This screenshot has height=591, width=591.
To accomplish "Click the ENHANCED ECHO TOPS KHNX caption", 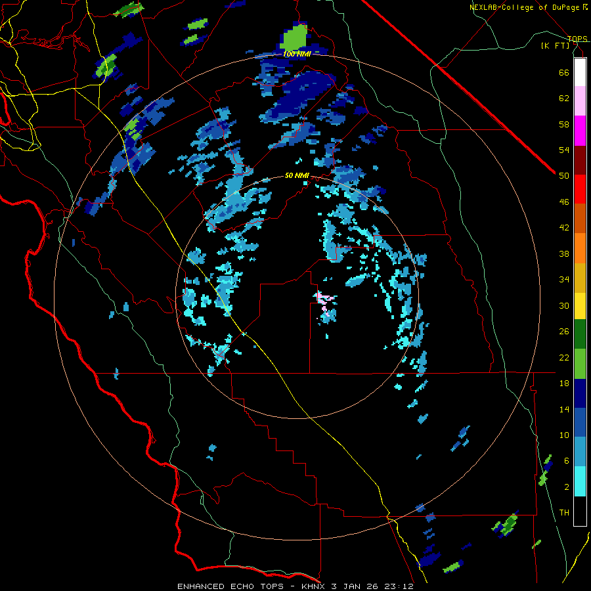I will pyautogui.click(x=295, y=586).
